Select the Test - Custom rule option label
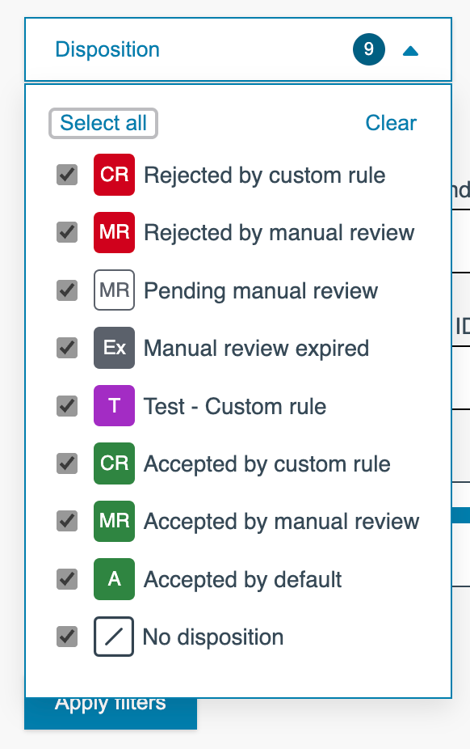 235,407
